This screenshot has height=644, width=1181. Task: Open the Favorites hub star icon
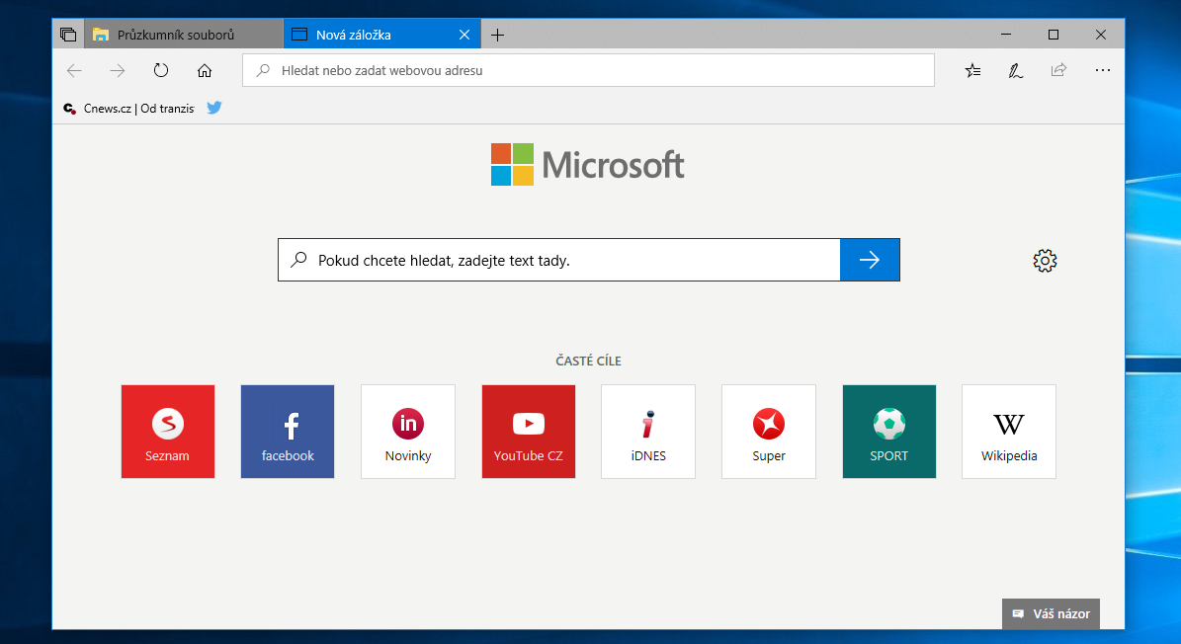973,70
